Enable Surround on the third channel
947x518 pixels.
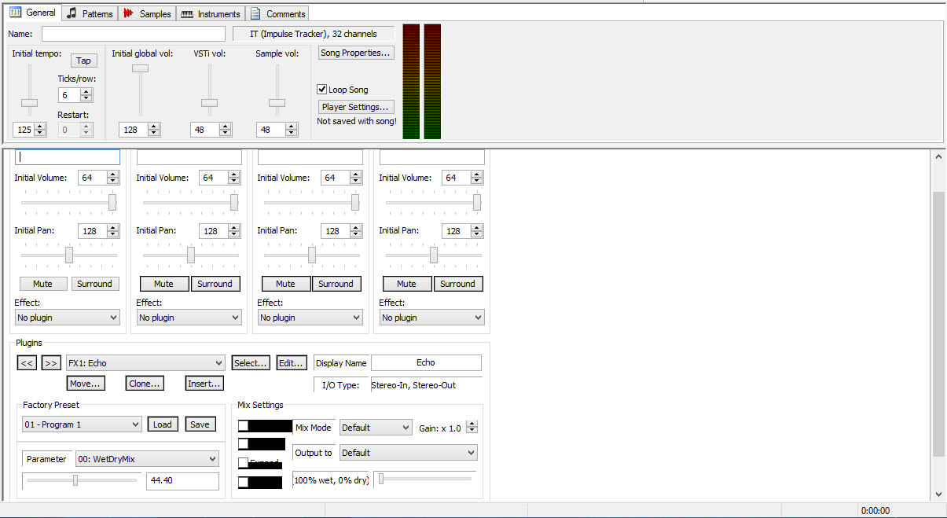[336, 284]
